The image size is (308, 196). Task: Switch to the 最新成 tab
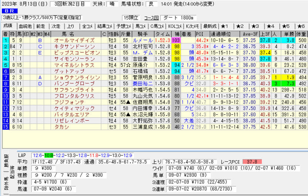click(x=209, y=26)
